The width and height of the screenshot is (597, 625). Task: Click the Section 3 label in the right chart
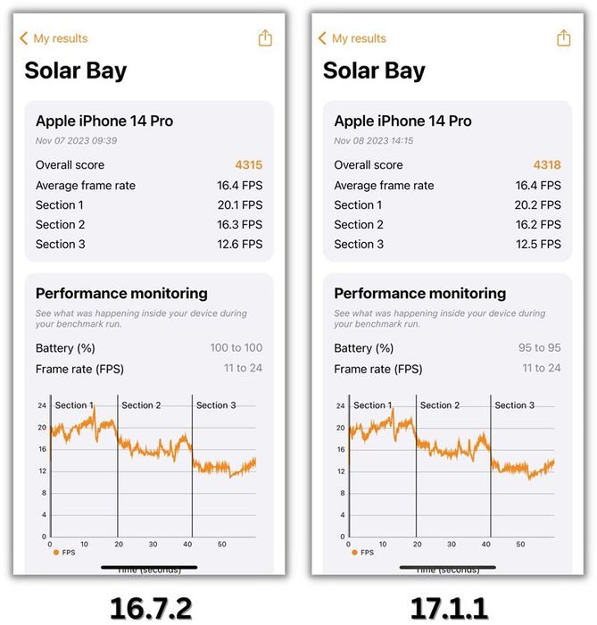pos(514,405)
